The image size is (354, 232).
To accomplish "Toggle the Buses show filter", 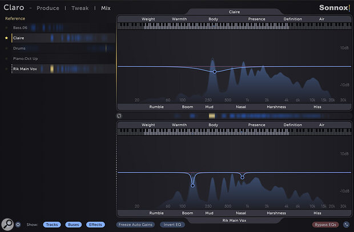I will 74,225.
